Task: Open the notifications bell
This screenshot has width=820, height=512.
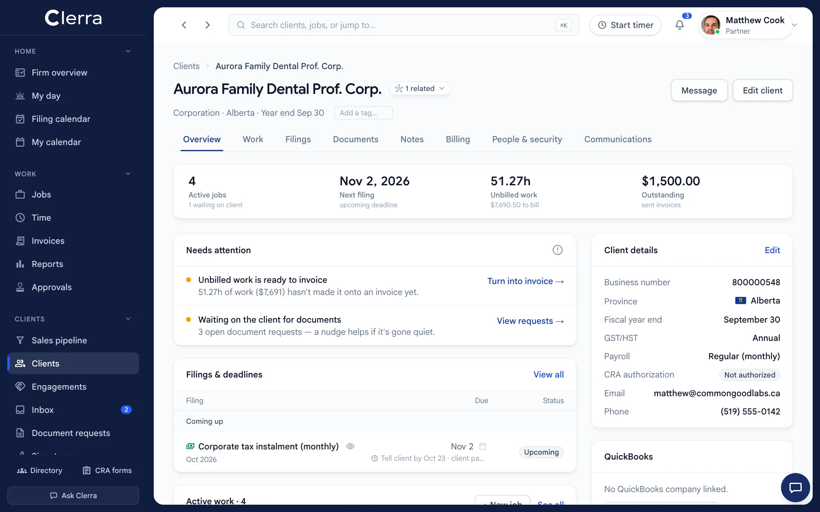Action: [x=680, y=25]
